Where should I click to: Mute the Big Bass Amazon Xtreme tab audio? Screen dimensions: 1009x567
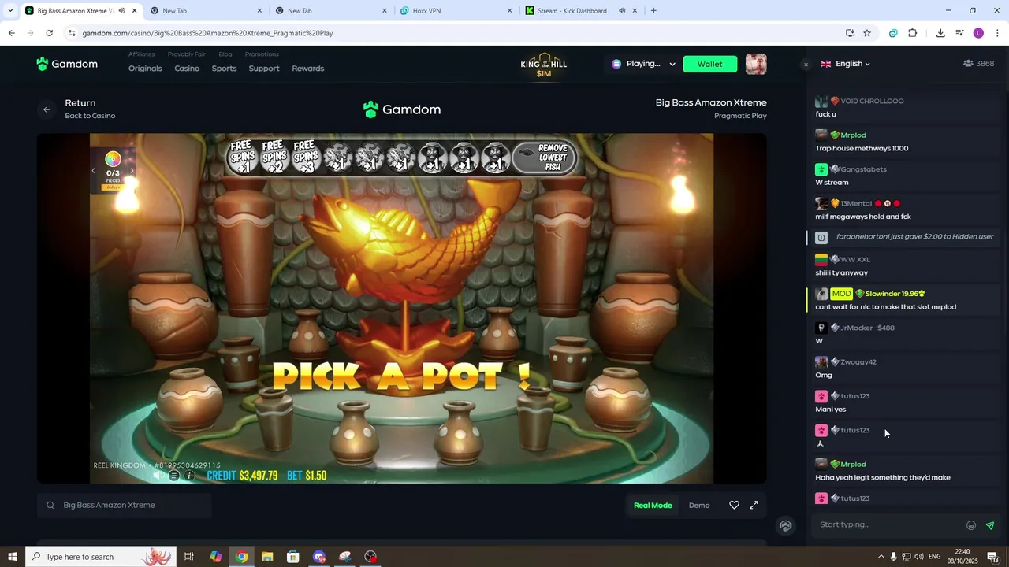(x=121, y=11)
